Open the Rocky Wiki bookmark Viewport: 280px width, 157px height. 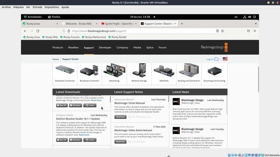[50, 37]
